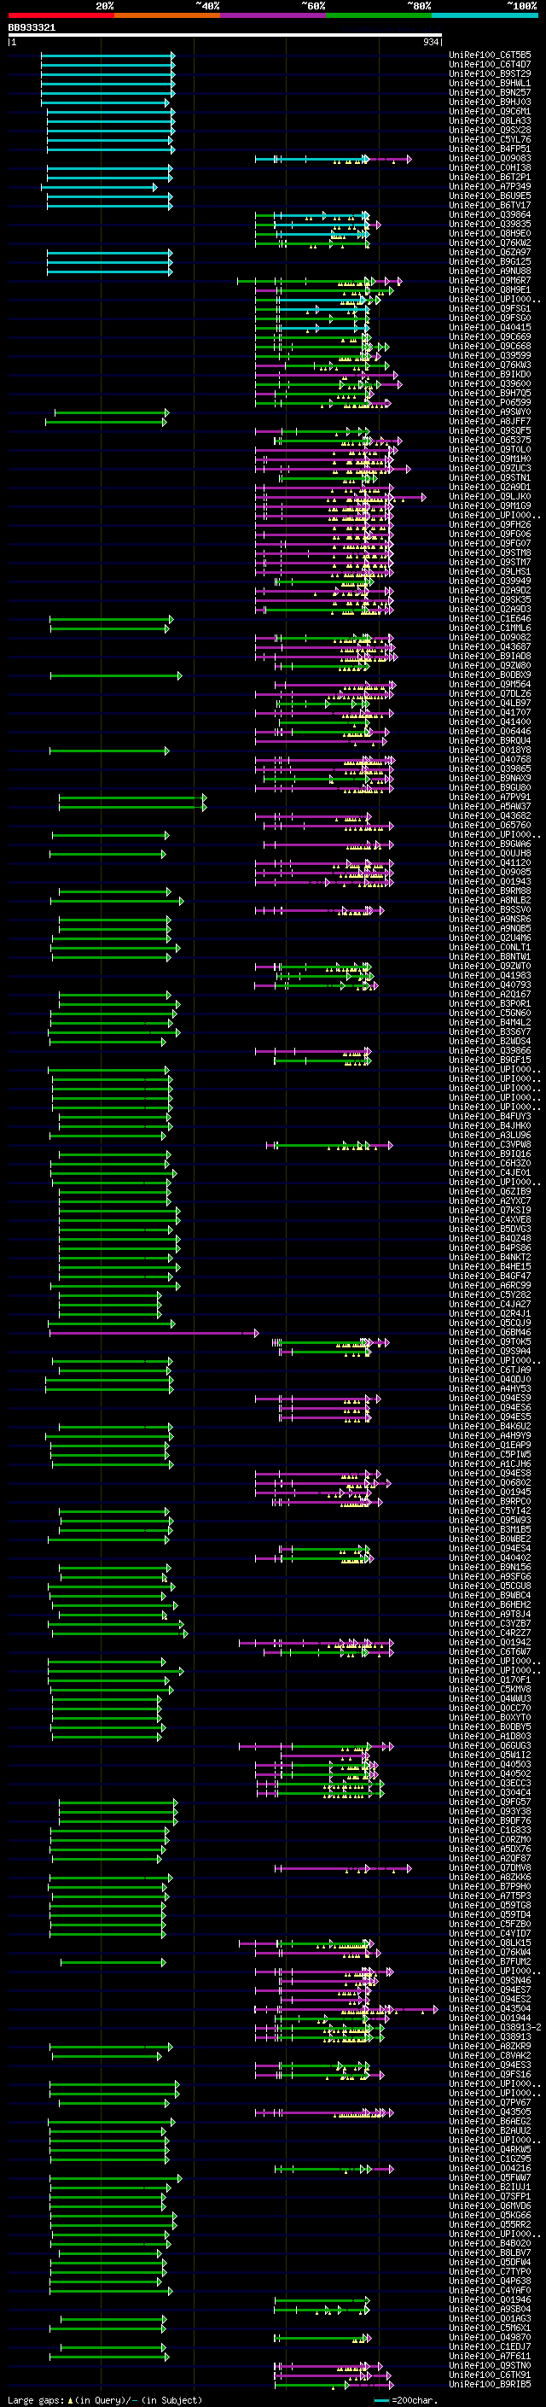Viewport: 546px width, 2407px height.
Task: Click the cyan ~100% identity legend segment
Action: tap(485, 15)
